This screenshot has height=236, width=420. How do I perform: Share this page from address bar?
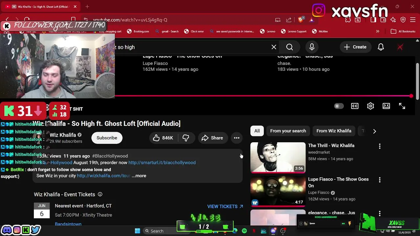coord(289,20)
